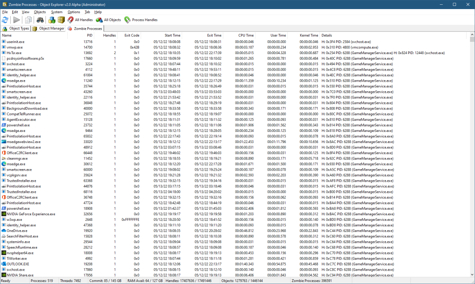Click the All Objects toolbar button

point(108,20)
